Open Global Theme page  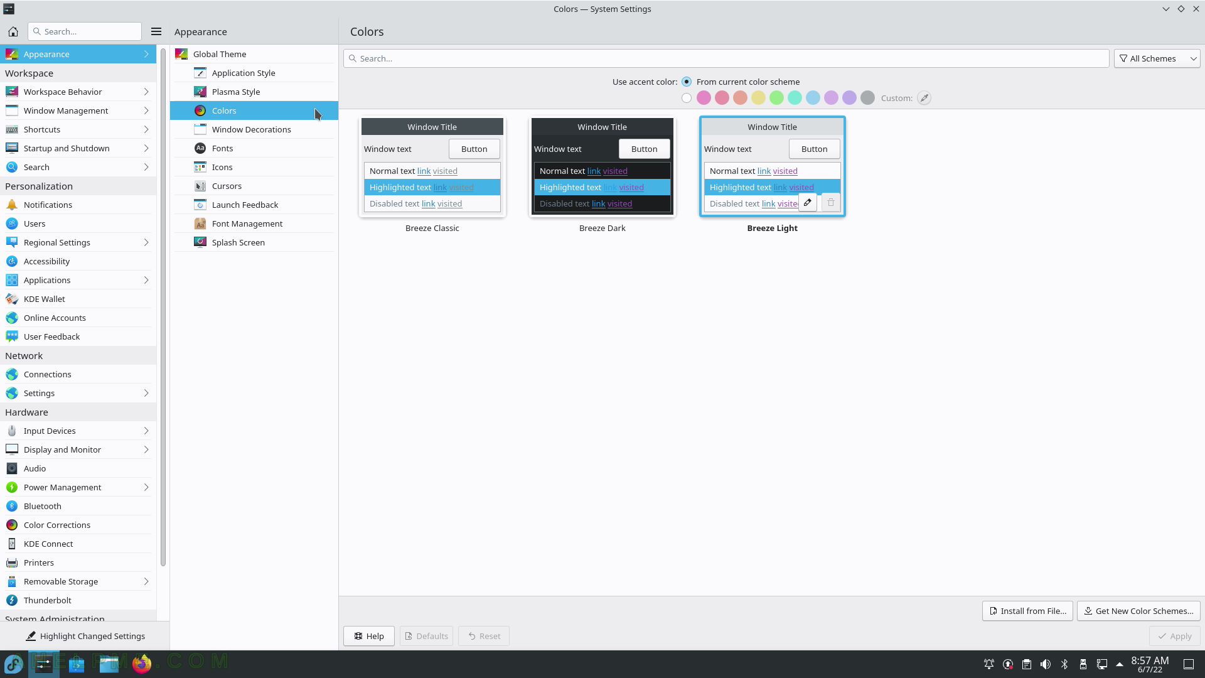[254, 54]
